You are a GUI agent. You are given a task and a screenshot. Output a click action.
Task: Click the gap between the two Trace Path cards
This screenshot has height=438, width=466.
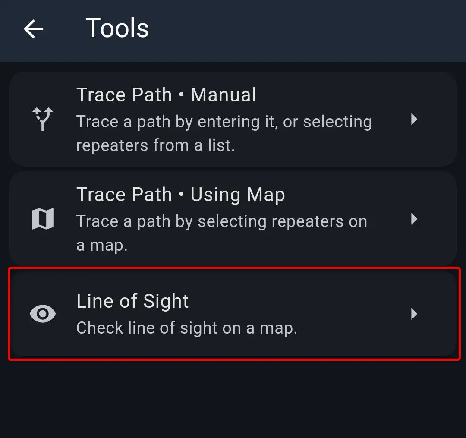click(233, 169)
